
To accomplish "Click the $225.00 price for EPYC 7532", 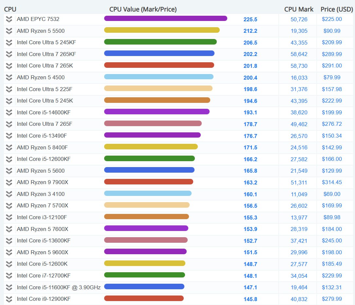I will point(332,19).
